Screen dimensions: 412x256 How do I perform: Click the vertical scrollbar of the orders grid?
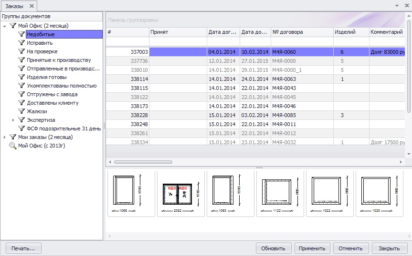pyautogui.click(x=409, y=67)
